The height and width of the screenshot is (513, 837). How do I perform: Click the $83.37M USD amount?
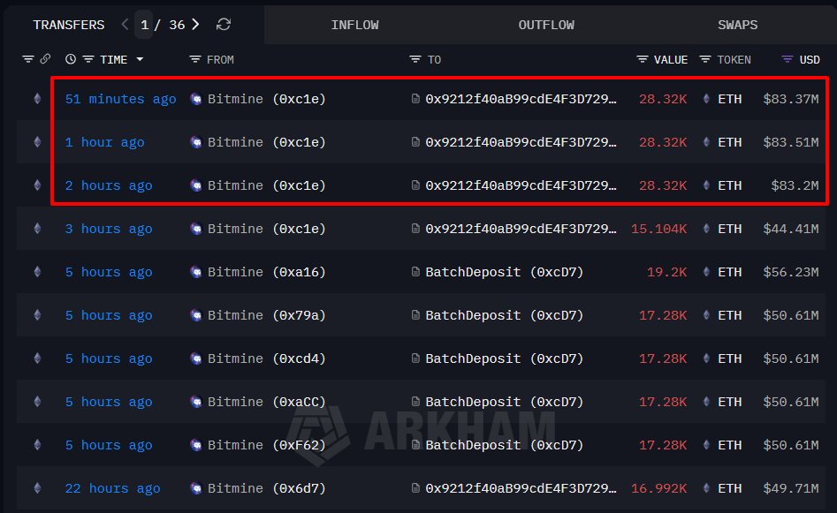click(x=790, y=99)
